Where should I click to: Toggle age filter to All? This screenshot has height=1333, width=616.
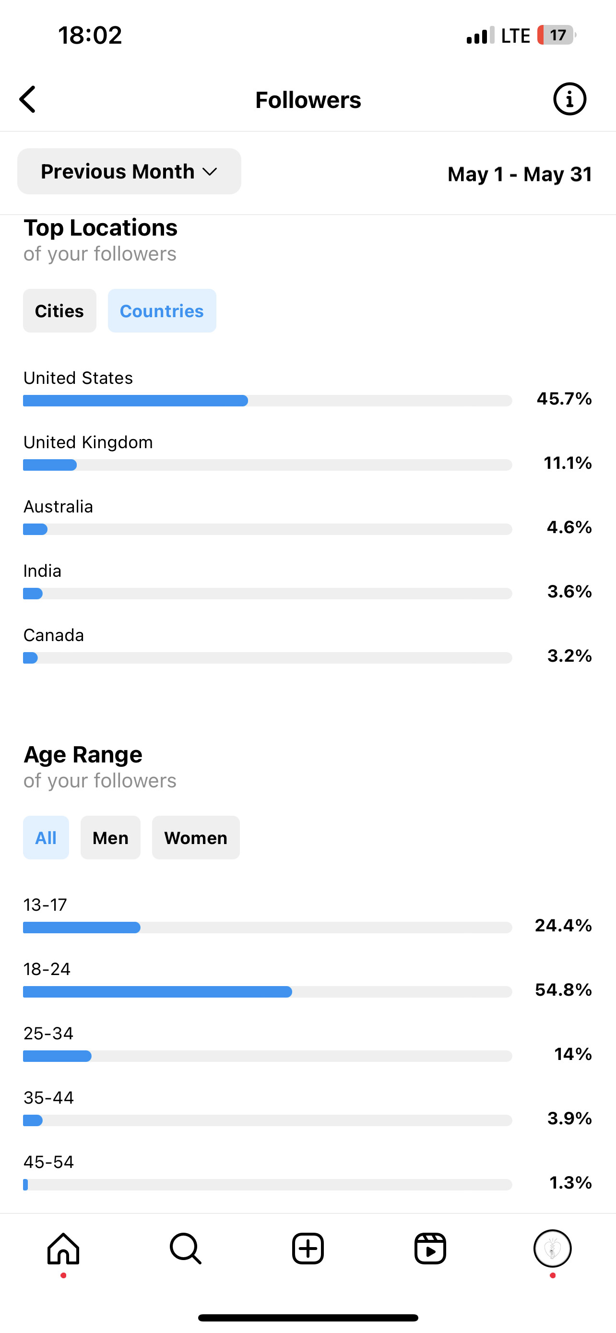pyautogui.click(x=46, y=837)
